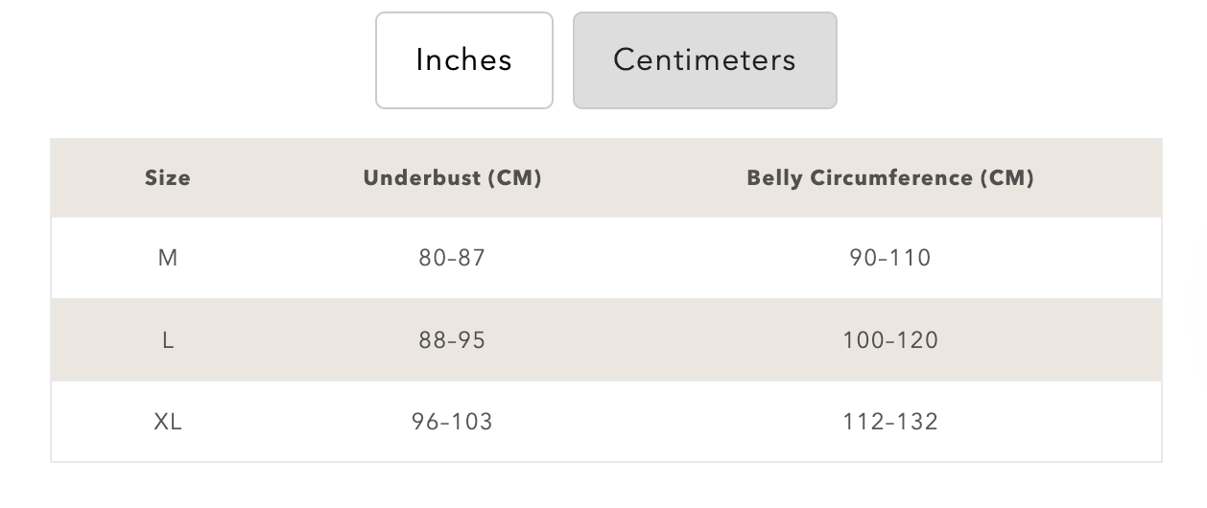Click the Underbust (CM) column header
This screenshot has height=508, width=1207.
click(452, 178)
